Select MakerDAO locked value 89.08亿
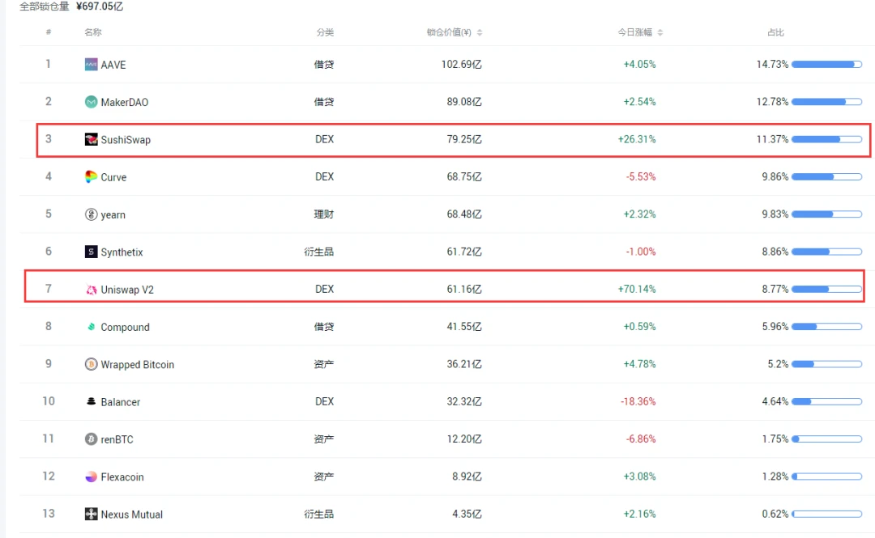875x538 pixels. 464,102
